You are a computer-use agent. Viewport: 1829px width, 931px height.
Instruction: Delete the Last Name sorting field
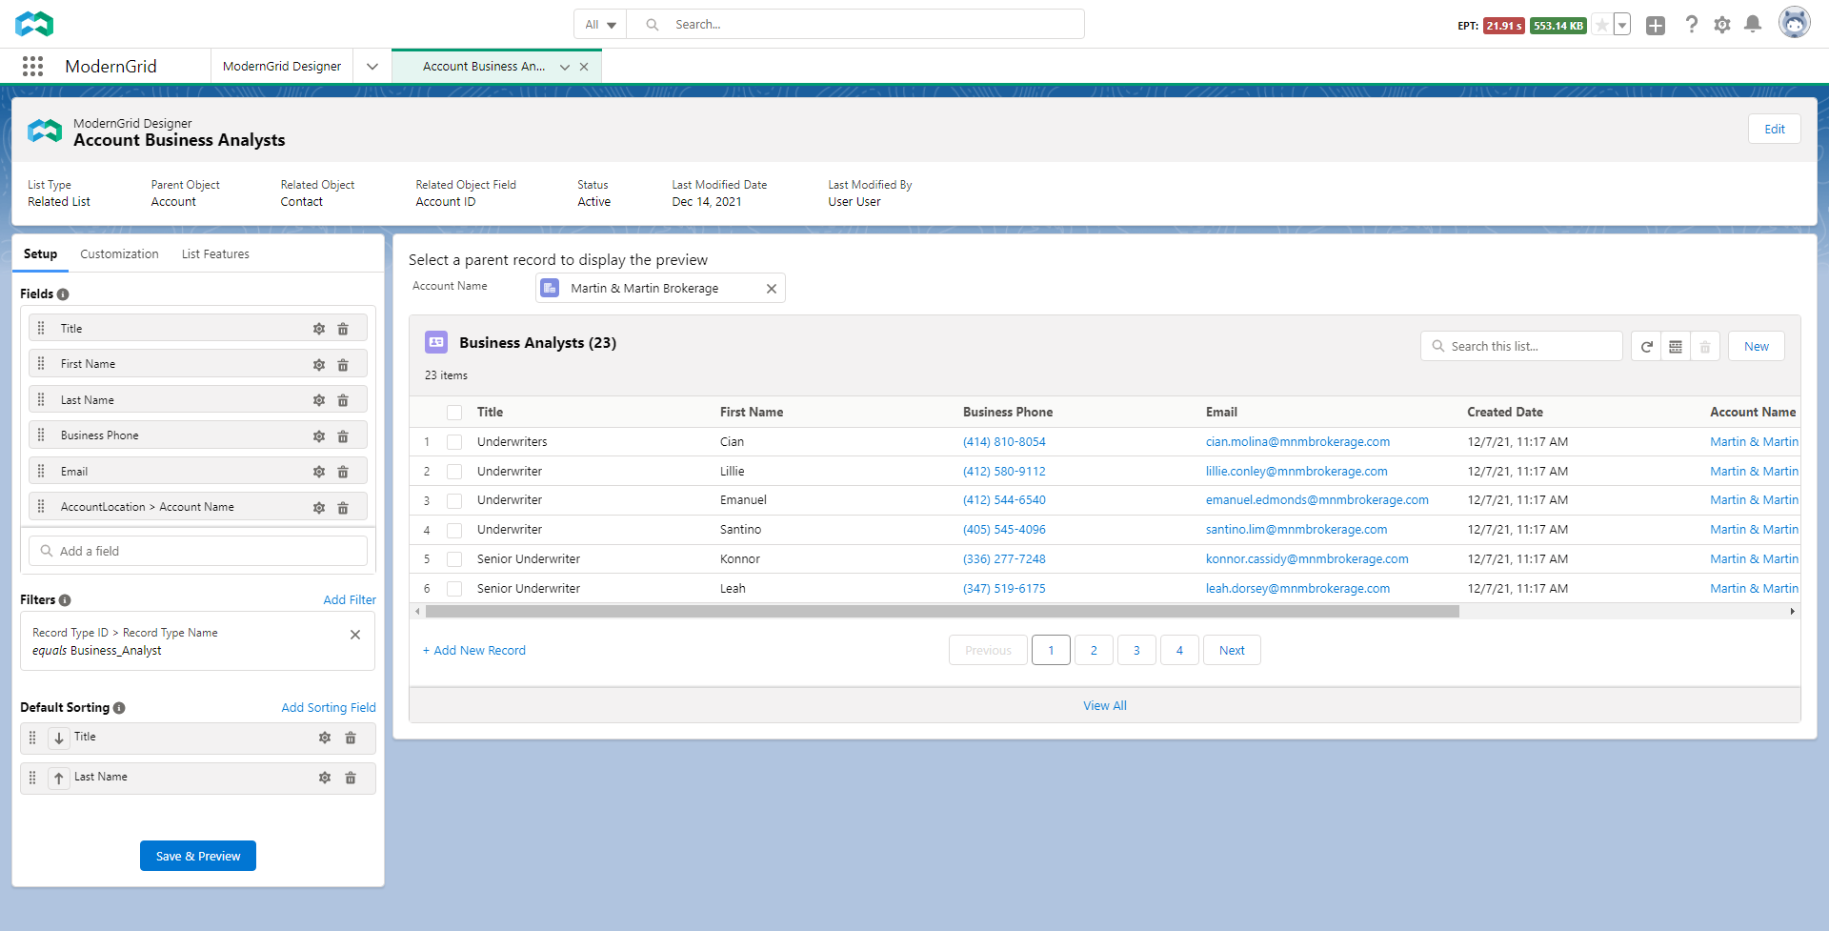(x=351, y=778)
